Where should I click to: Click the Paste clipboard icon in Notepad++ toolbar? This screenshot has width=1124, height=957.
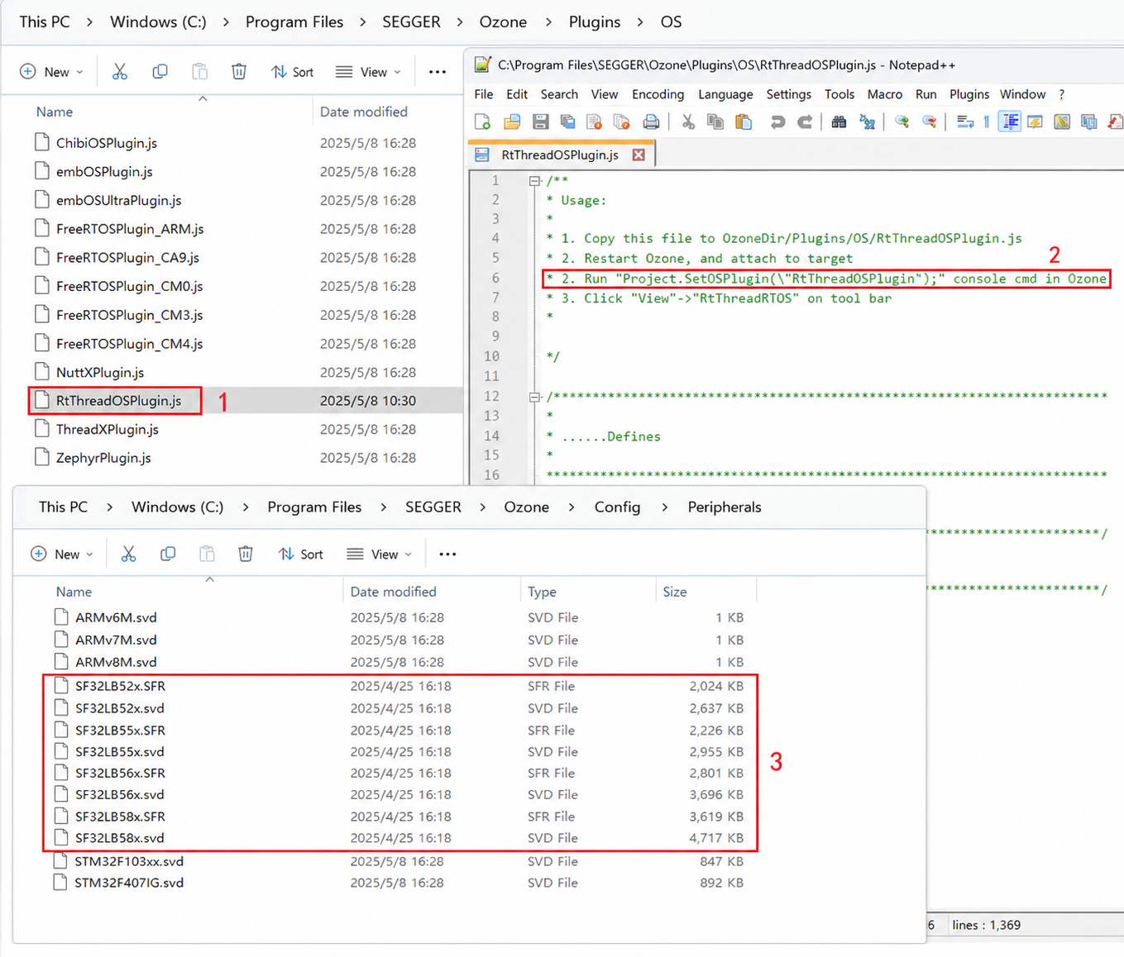click(744, 122)
